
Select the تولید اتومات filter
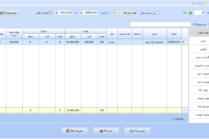point(199,98)
